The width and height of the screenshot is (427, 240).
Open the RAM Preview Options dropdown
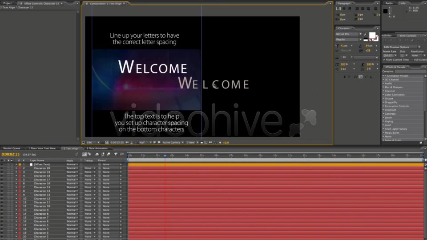402,47
